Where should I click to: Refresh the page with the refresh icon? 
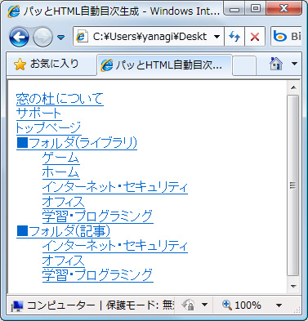coord(234,37)
